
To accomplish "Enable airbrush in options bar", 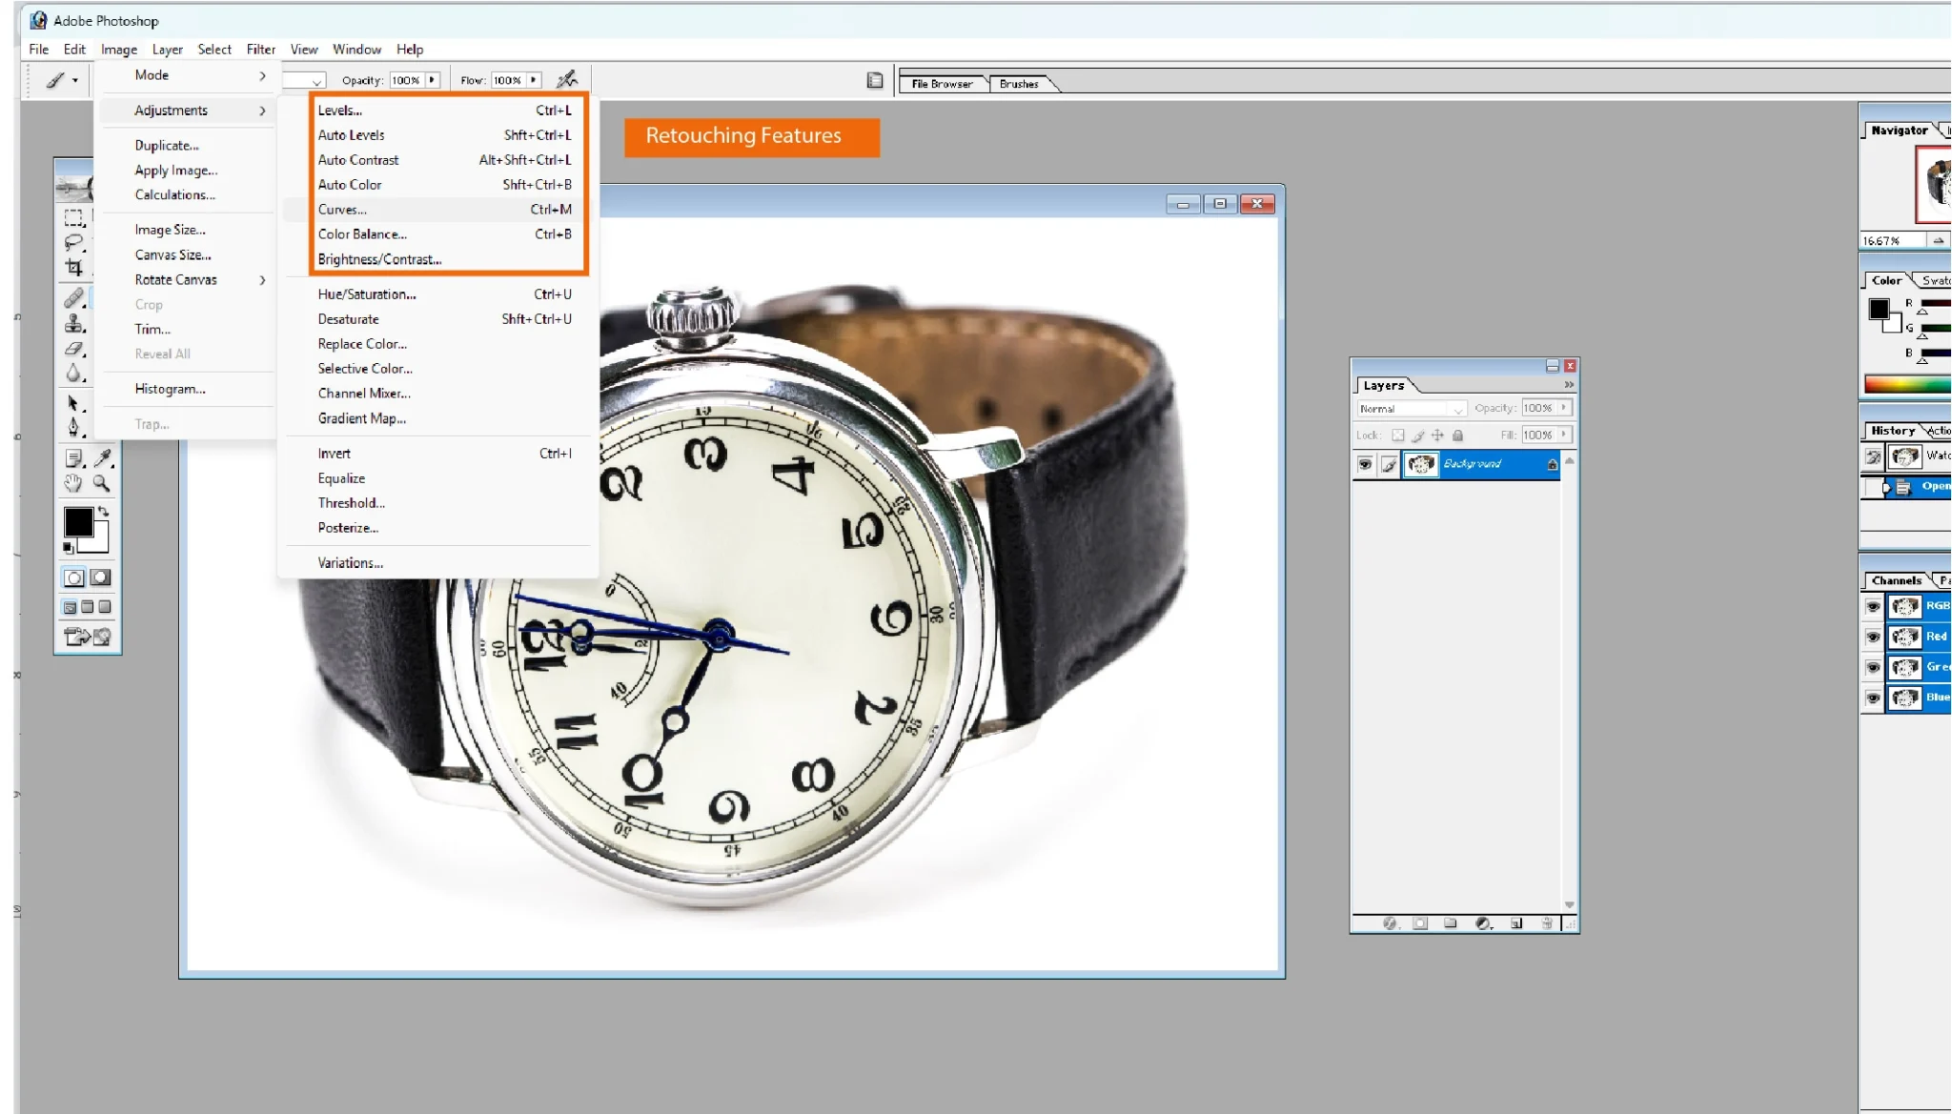I will (x=567, y=79).
